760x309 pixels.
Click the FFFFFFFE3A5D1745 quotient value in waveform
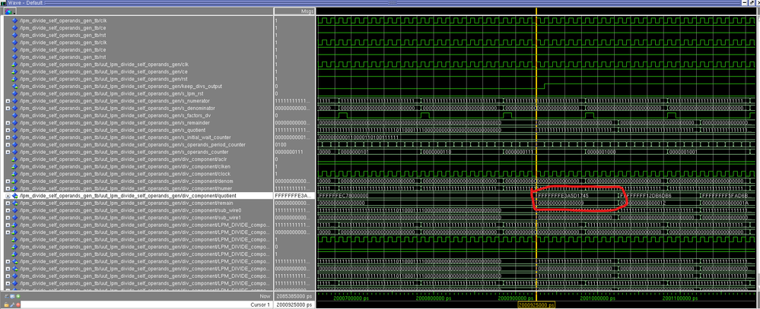pyautogui.click(x=563, y=196)
